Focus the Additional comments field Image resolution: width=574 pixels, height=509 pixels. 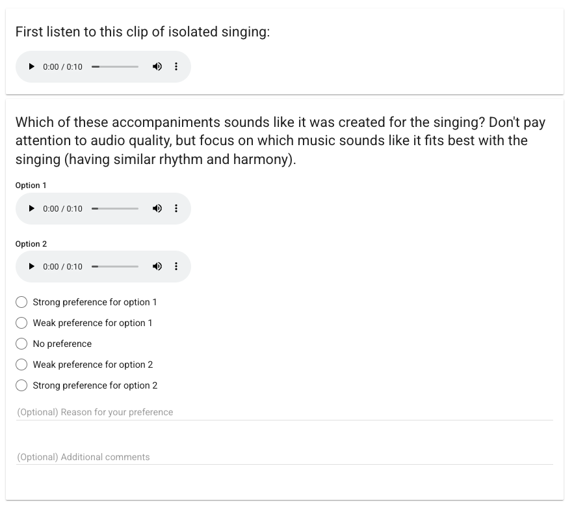[285, 457]
